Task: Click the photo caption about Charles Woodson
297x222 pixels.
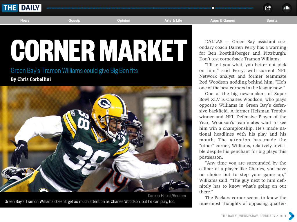Action: point(90,201)
